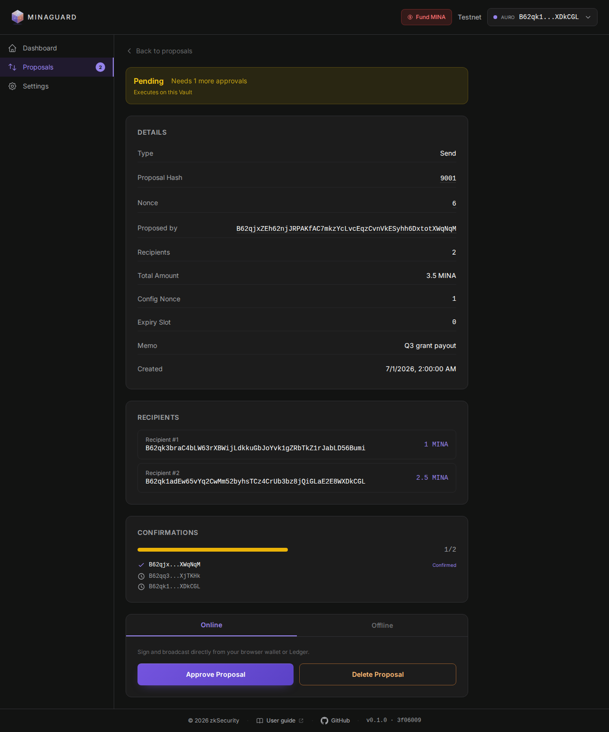Select the Proposals arrows icon
Screen dimensions: 609x732
[x=12, y=67]
